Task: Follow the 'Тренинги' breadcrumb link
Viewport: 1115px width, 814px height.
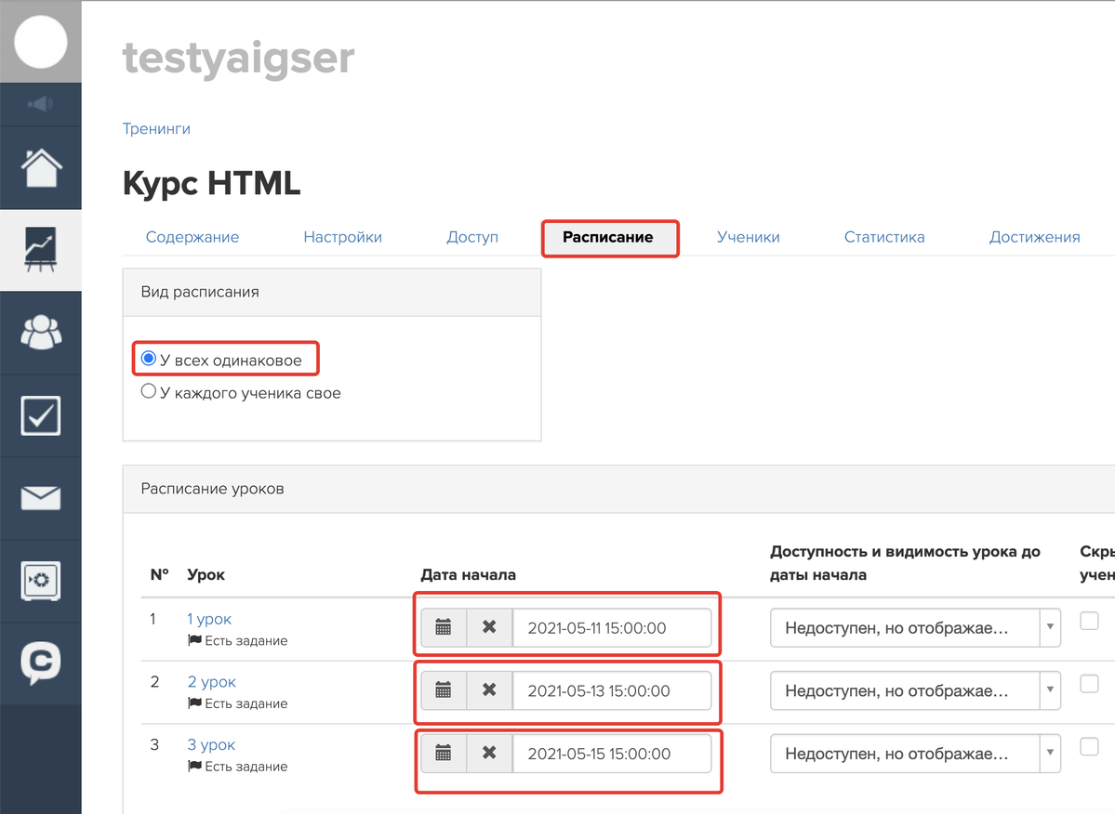Action: pos(156,128)
